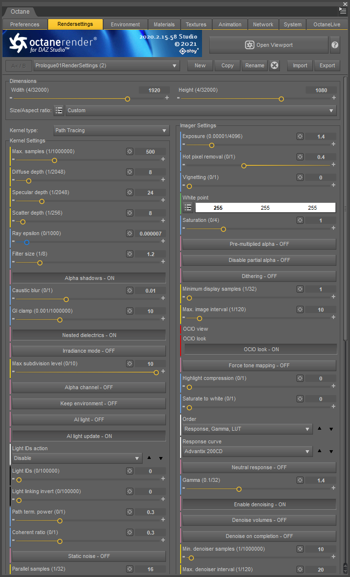Click the Diffuse depth diamond reset icon
This screenshot has width=350, height=577.
(129, 172)
